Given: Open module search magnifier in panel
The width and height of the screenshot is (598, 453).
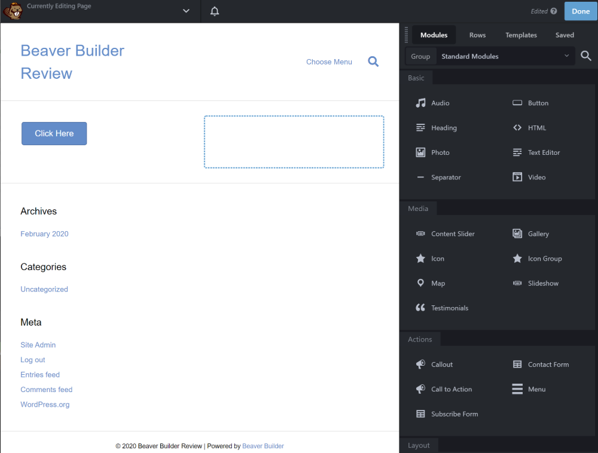Looking at the screenshot, I should pyautogui.click(x=586, y=56).
